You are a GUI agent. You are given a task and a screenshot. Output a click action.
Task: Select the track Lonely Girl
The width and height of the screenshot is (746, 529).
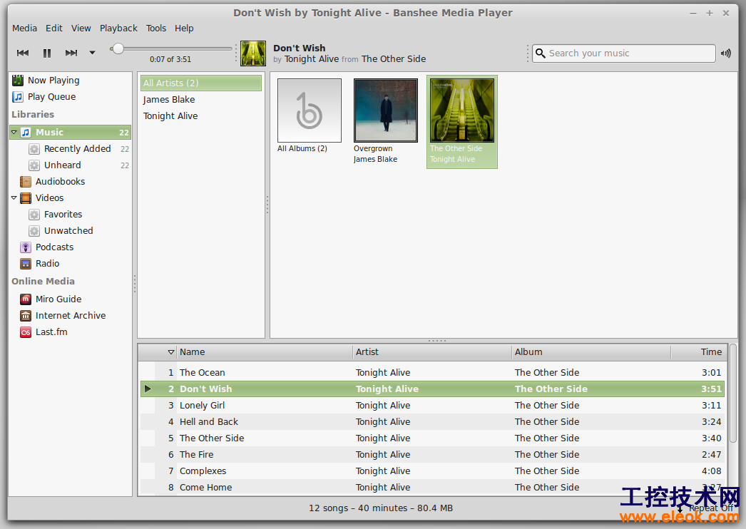(432, 406)
